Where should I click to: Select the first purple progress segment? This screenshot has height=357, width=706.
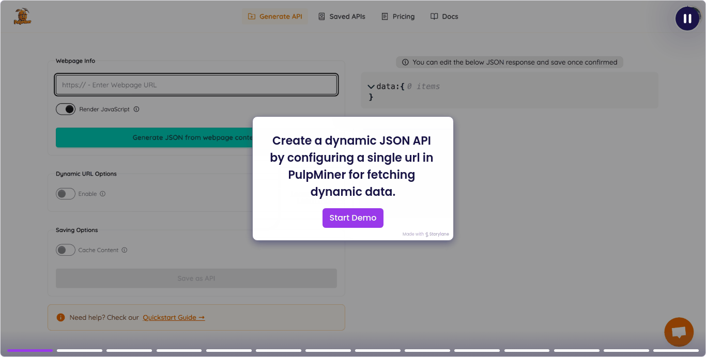point(30,350)
